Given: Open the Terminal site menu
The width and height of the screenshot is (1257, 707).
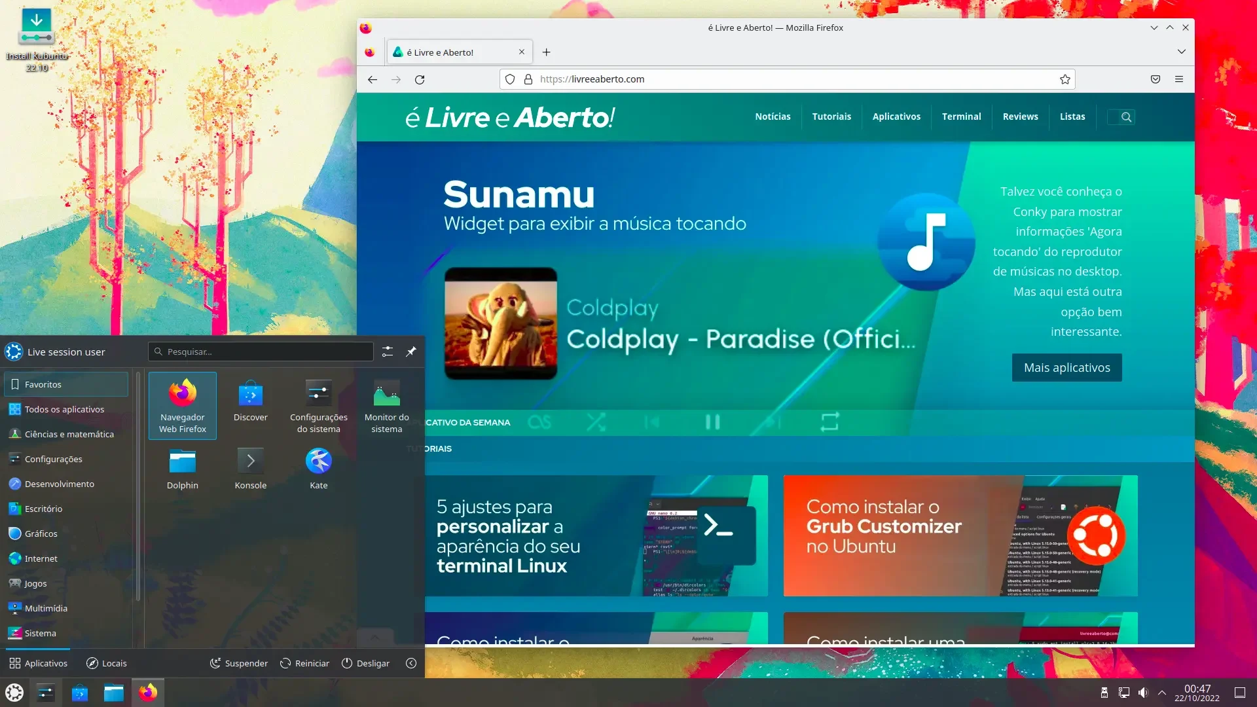Looking at the screenshot, I should [x=961, y=117].
